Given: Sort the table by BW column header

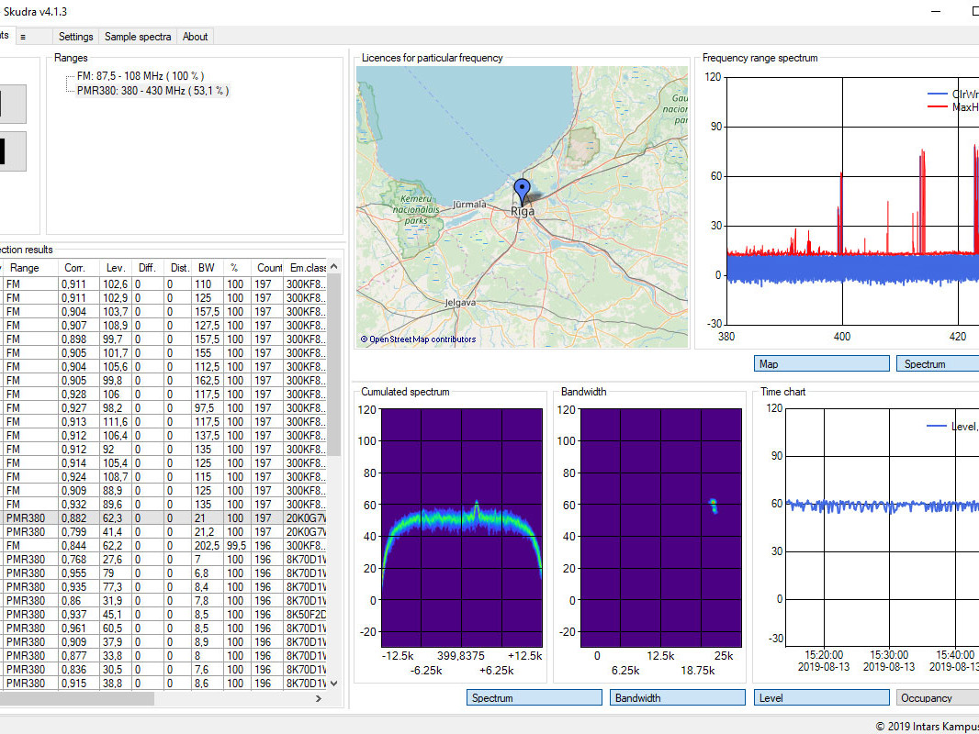Looking at the screenshot, I should tap(206, 268).
